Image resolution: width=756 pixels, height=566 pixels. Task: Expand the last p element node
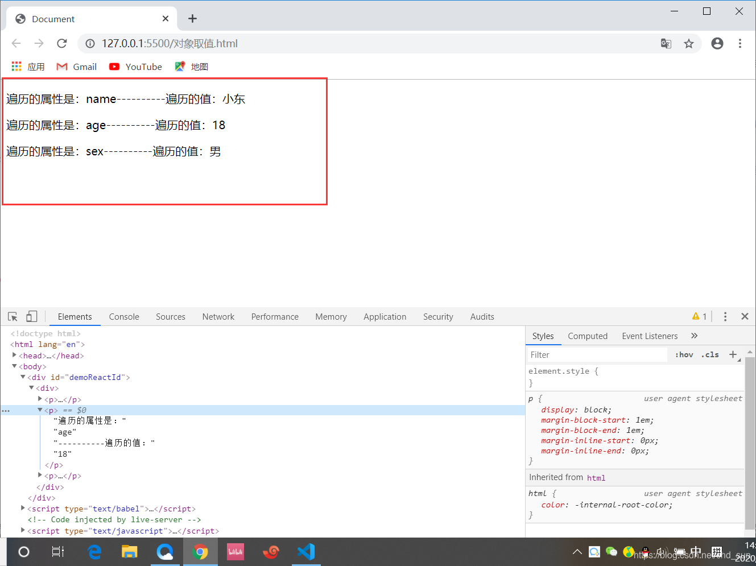pos(40,475)
